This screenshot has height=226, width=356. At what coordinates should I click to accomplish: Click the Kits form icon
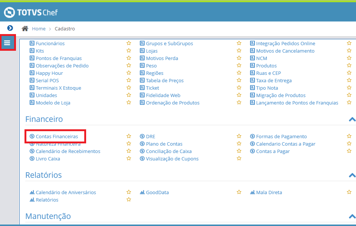click(x=32, y=50)
